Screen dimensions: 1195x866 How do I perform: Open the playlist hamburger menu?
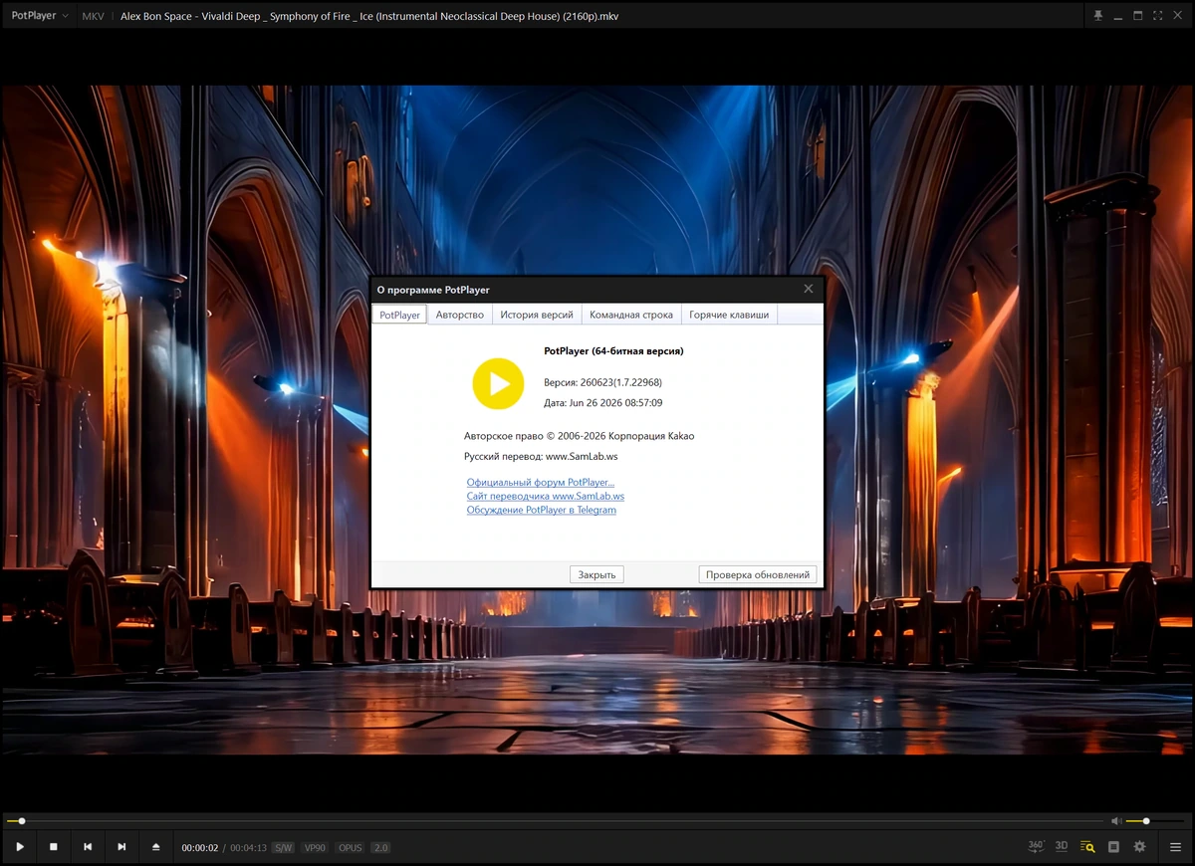pyautogui.click(x=1175, y=847)
